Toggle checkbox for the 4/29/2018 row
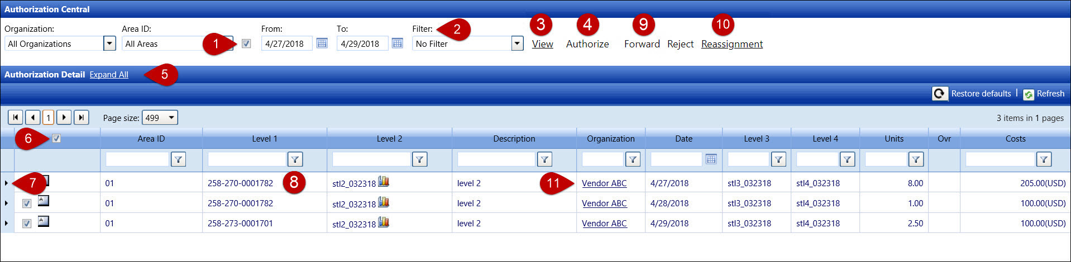The height and width of the screenshot is (262, 1071). pyautogui.click(x=27, y=224)
